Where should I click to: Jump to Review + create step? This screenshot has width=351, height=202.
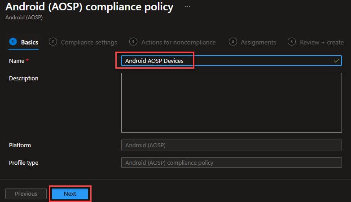316,42
